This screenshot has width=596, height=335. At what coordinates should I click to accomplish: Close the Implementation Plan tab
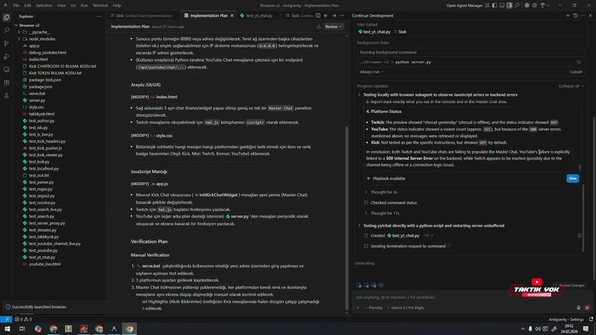point(231,15)
